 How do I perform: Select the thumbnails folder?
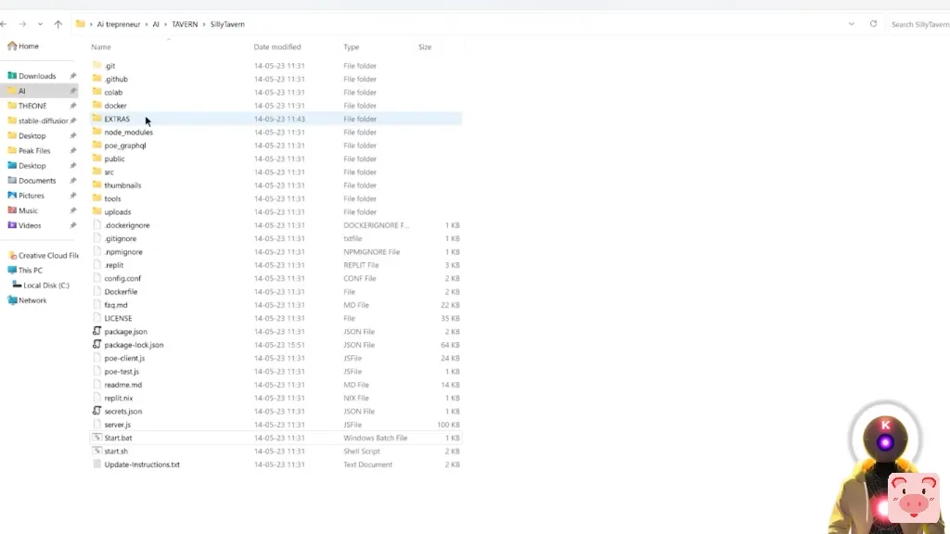coord(122,185)
